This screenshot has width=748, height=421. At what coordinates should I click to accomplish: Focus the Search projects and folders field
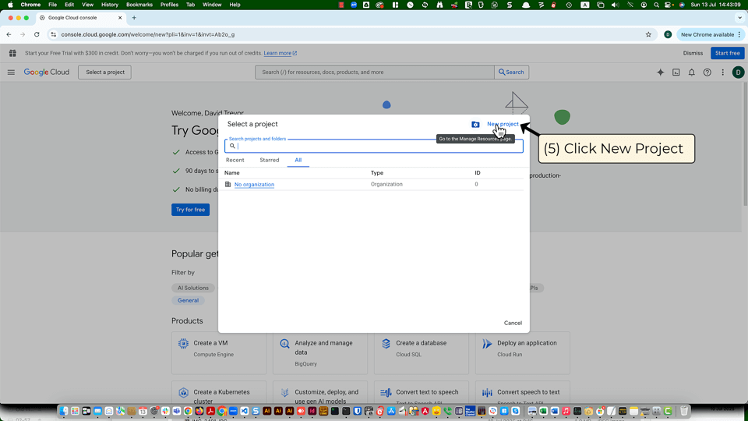[374, 146]
